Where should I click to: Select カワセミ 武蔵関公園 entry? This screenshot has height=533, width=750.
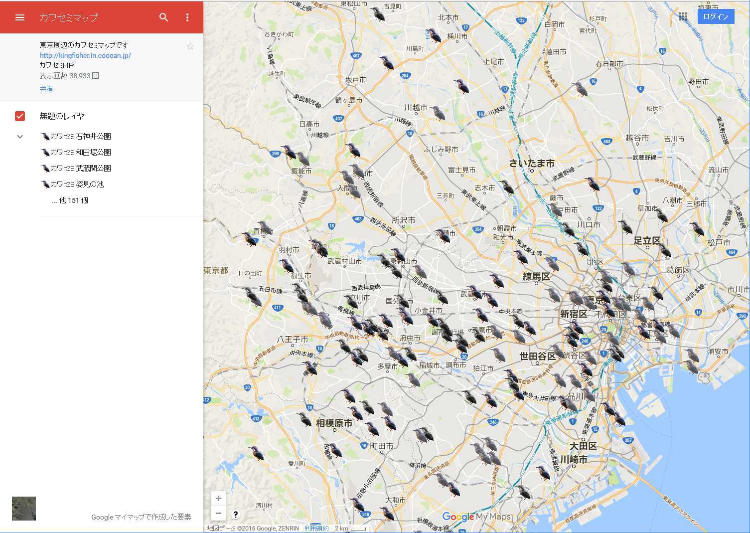click(x=80, y=169)
